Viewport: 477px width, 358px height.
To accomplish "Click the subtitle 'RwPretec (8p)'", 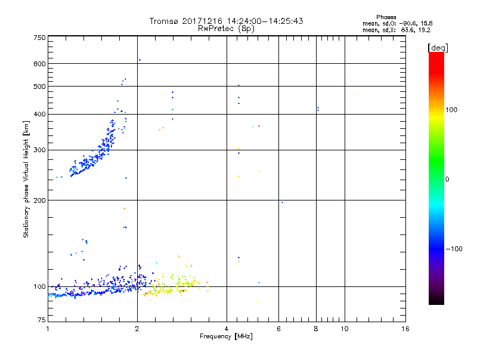I will 226,29.
